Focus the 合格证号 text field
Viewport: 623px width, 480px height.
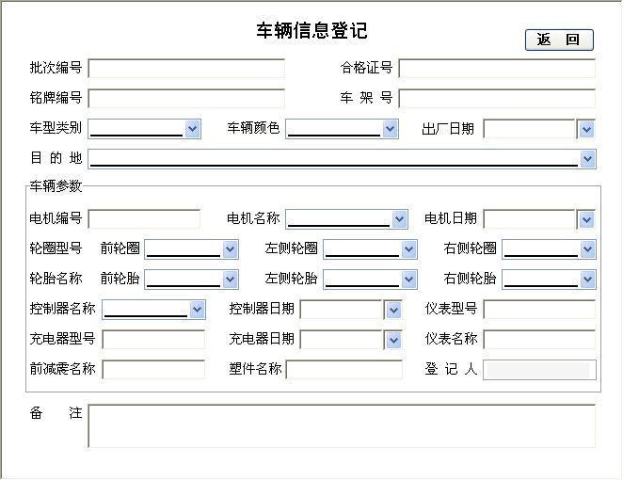(x=497, y=69)
